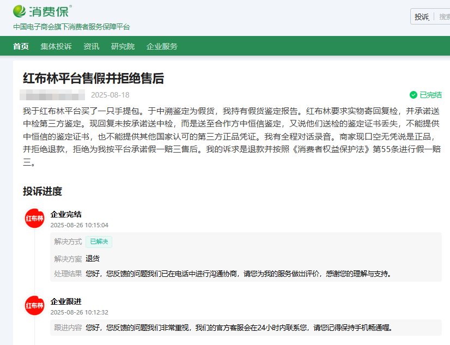The image size is (450, 345).
Task: Go to the 首页 tab
Action: [21, 46]
